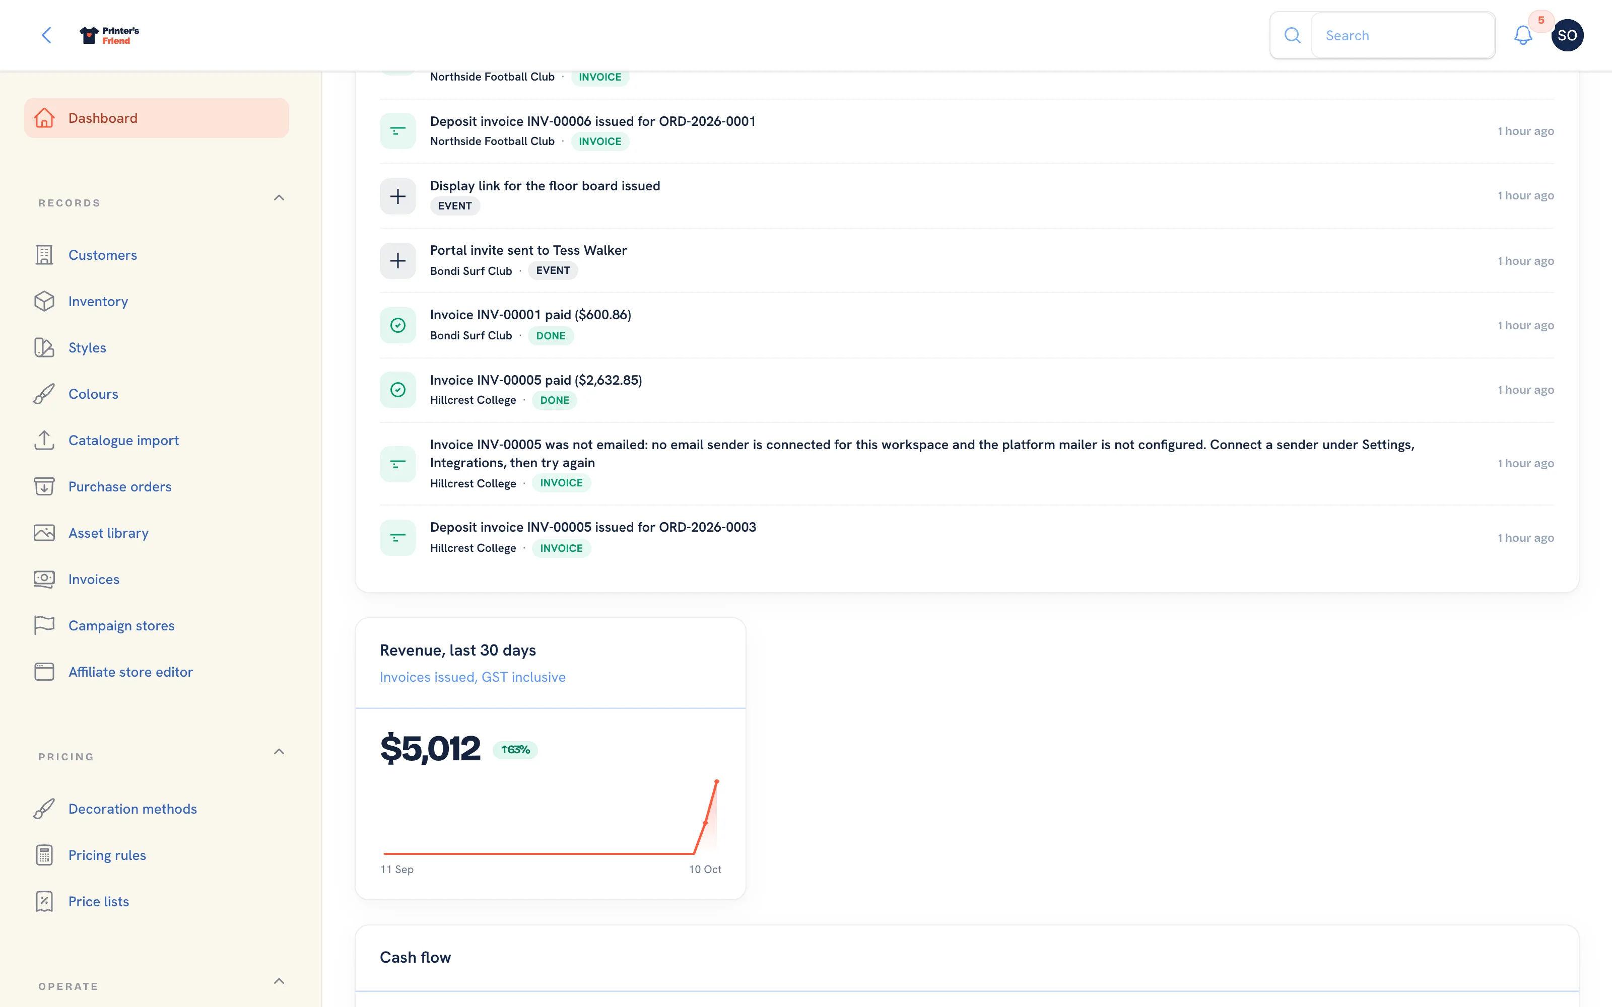Collapse the Pricing section chevron
This screenshot has width=1612, height=1007.
point(279,752)
